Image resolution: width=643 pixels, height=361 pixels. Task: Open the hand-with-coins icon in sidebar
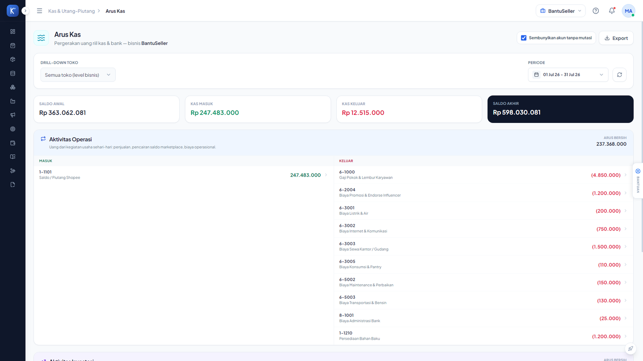coord(12,171)
